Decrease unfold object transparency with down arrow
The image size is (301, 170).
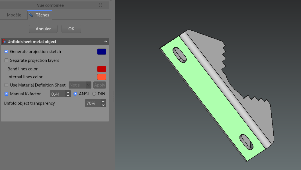click(103, 105)
